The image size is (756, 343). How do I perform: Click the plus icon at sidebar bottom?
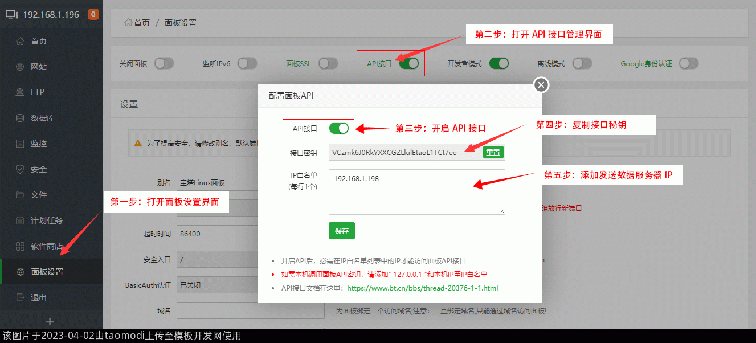[50, 322]
